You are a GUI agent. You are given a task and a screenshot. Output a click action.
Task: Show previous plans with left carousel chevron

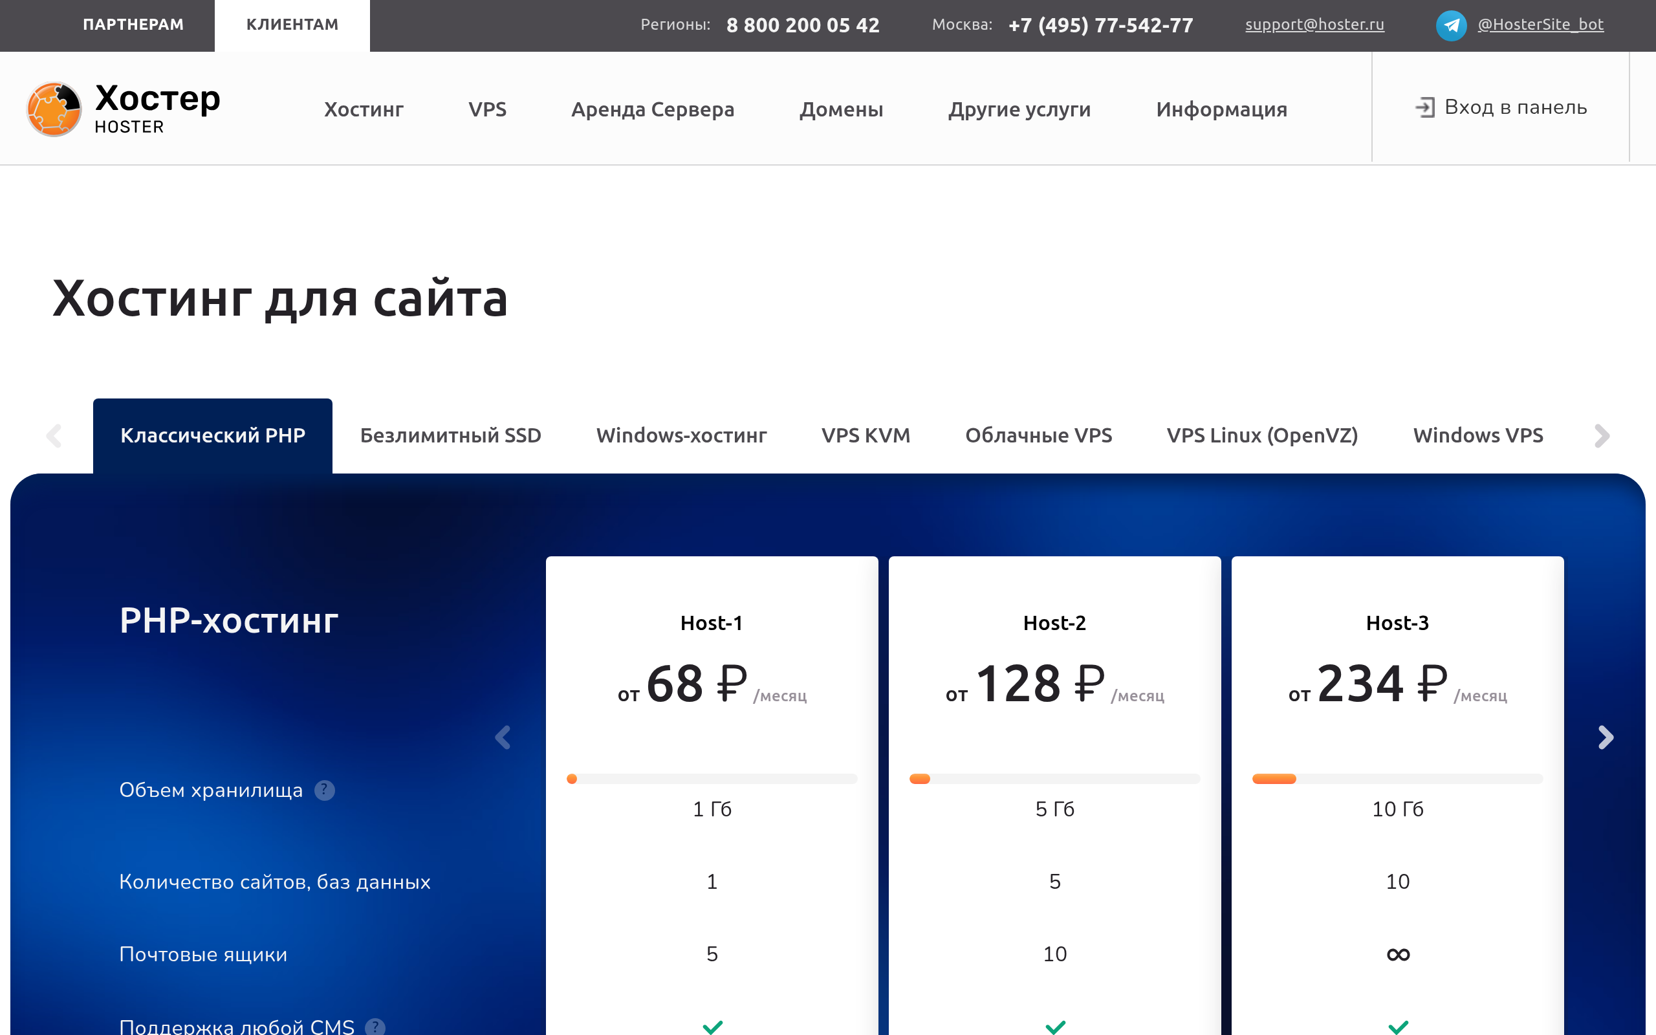(x=503, y=737)
